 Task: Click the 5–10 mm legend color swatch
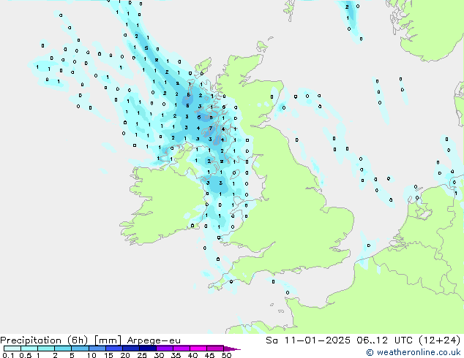pos(80,349)
